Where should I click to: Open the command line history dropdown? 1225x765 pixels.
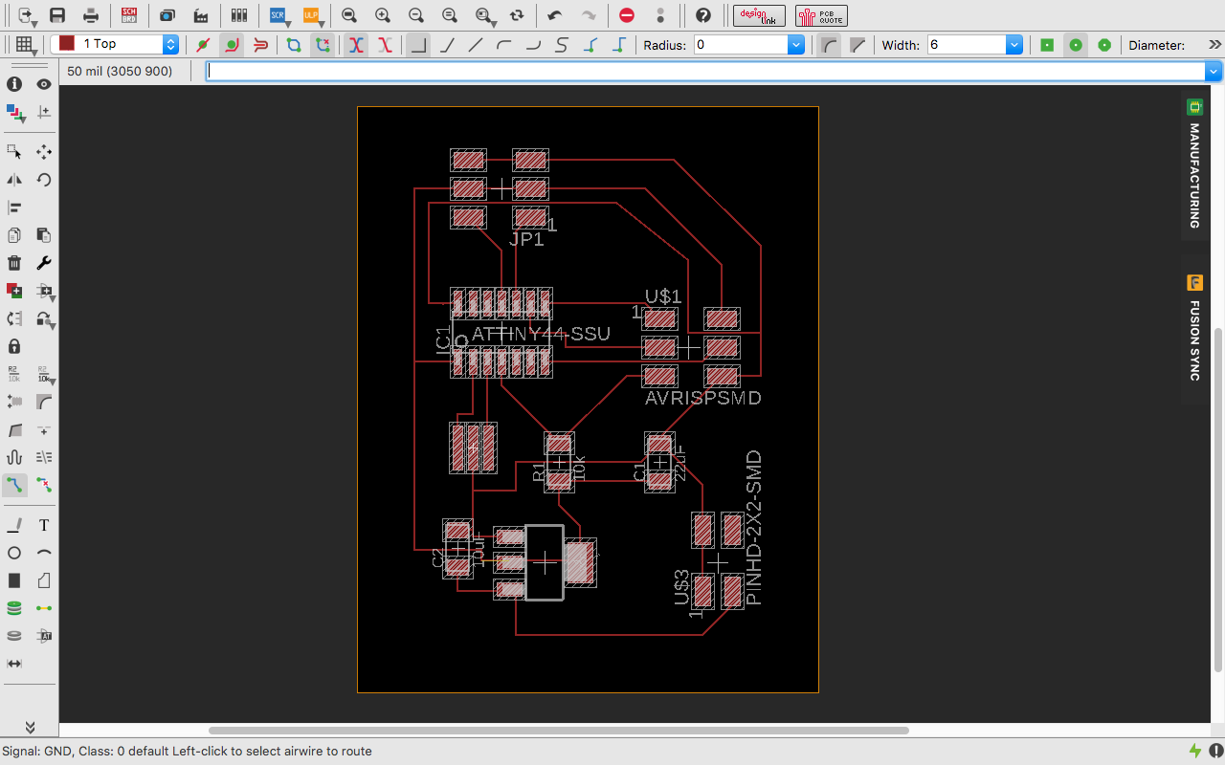[x=1214, y=71]
